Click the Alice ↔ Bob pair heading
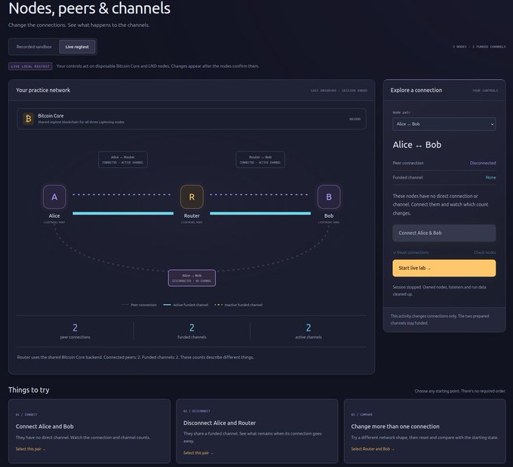This screenshot has height=467, width=513. [x=417, y=145]
